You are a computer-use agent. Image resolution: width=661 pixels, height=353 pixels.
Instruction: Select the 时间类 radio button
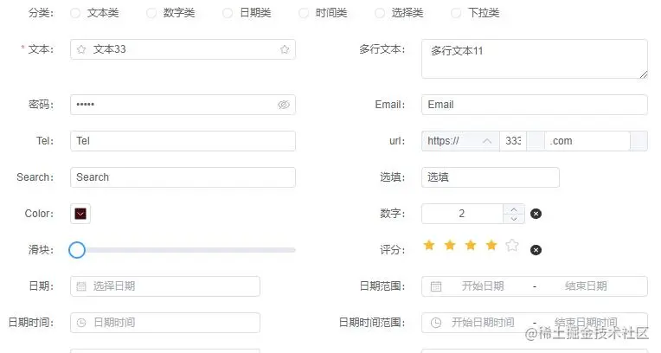(x=304, y=13)
